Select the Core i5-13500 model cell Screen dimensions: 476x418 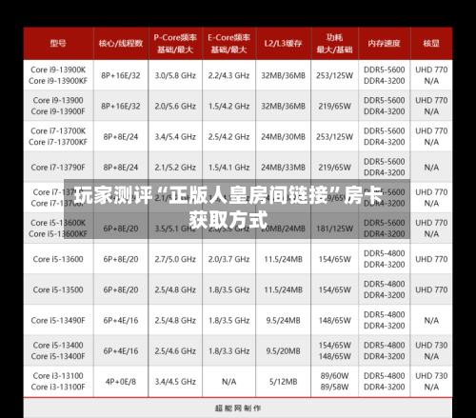[58, 289]
